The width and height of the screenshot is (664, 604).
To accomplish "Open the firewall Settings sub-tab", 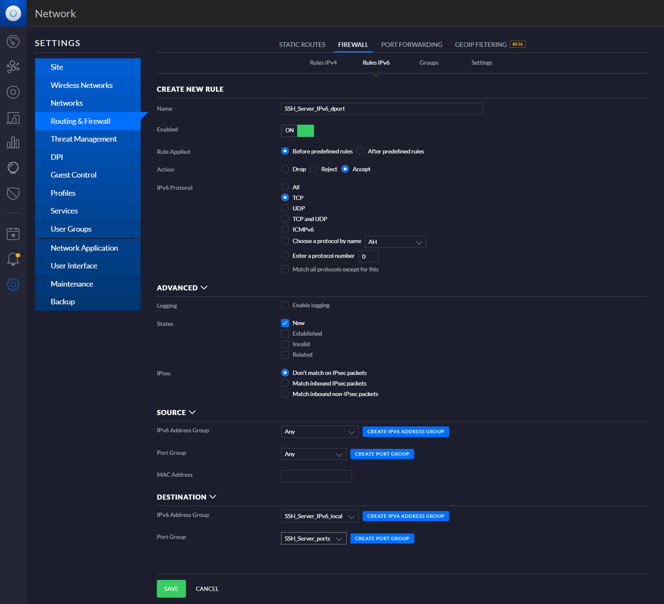I will (x=482, y=63).
